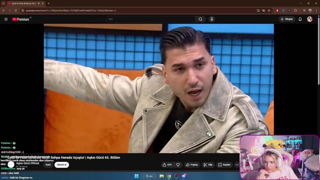This screenshot has width=320, height=180.
Task: Click the 811 B abone subscriber count
Action: click(22, 167)
